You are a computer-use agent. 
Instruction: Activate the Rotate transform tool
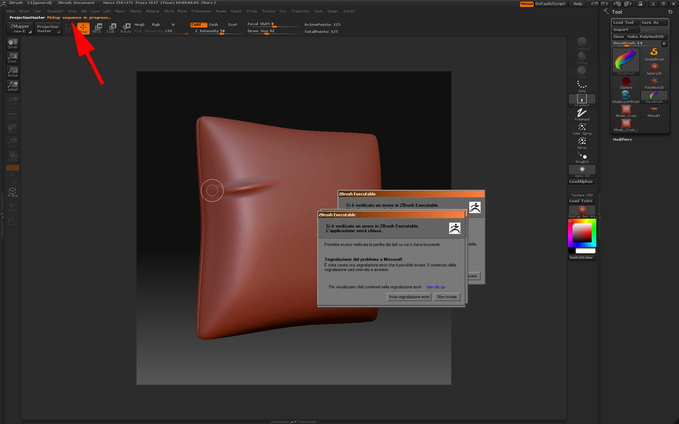coord(126,28)
